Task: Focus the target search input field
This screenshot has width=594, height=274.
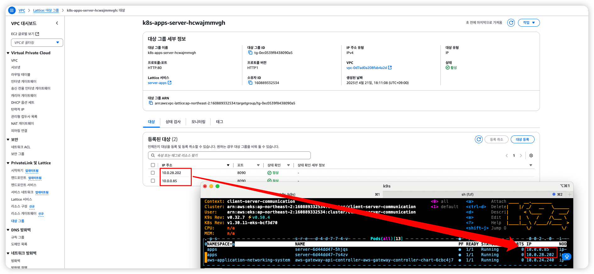Action: pyautogui.click(x=229, y=155)
